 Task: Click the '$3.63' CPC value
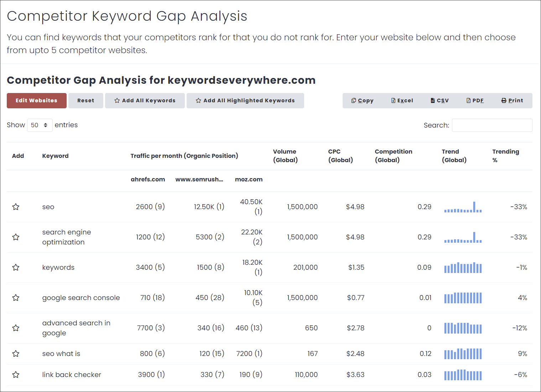point(355,375)
